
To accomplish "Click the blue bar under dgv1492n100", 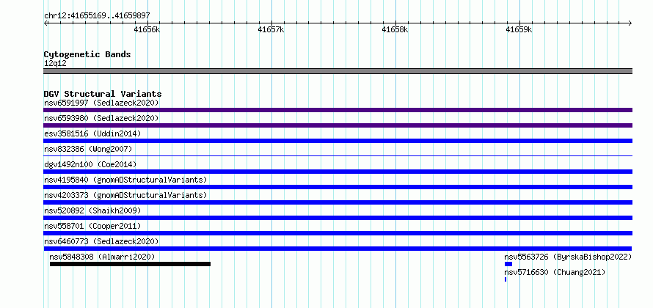I will click(x=338, y=172).
